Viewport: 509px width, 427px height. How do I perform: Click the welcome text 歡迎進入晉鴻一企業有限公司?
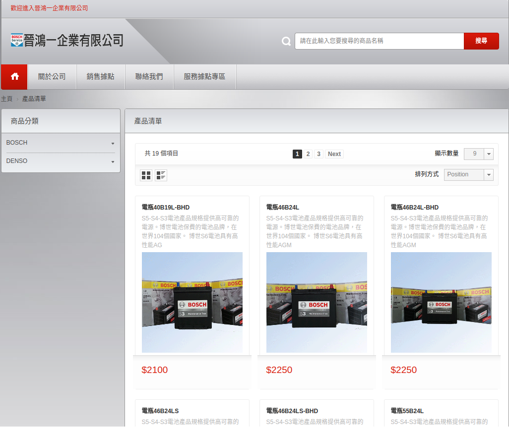pyautogui.click(x=49, y=8)
